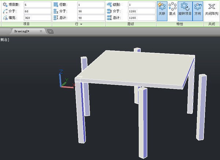The height and width of the screenshot is (160, 220).
Task: Click the 级别 levels icon
Action: 110,5
